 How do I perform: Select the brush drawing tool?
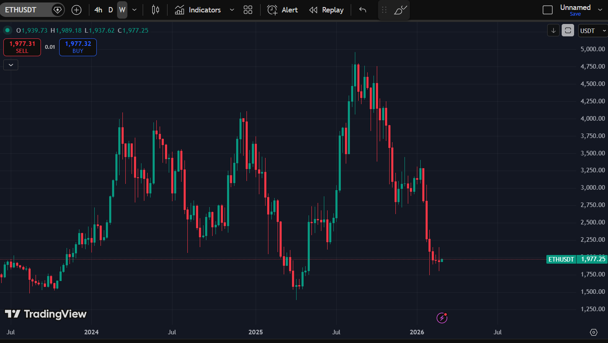400,10
